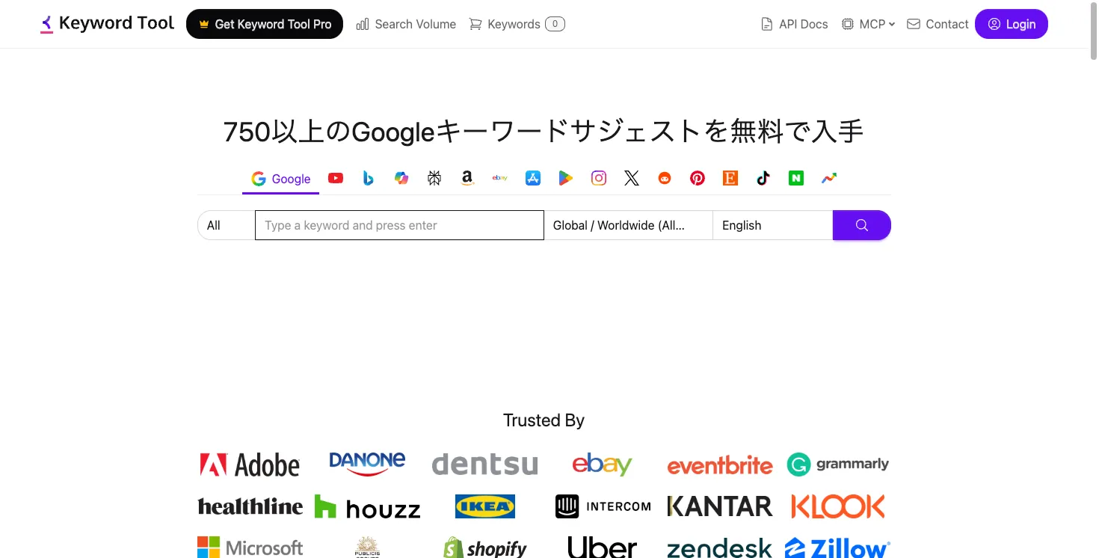
Task: Select the eBay platform icon in tabs
Action: click(500, 178)
